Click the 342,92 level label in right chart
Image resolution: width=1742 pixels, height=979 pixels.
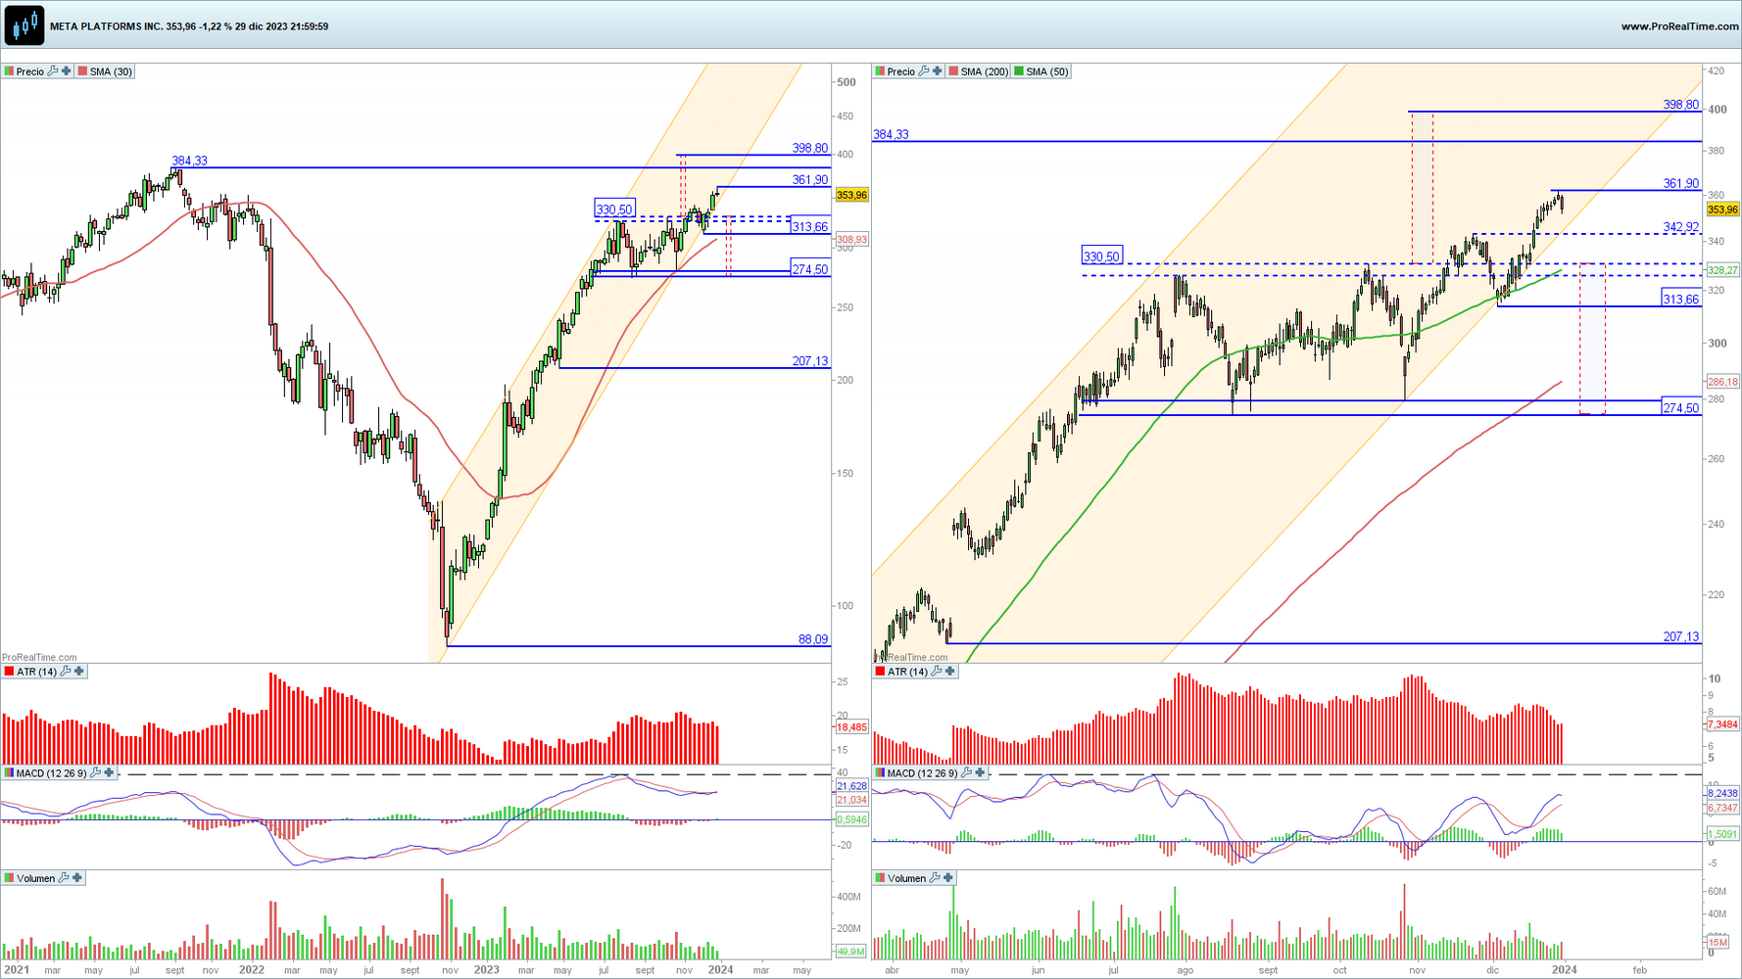[x=1681, y=227]
